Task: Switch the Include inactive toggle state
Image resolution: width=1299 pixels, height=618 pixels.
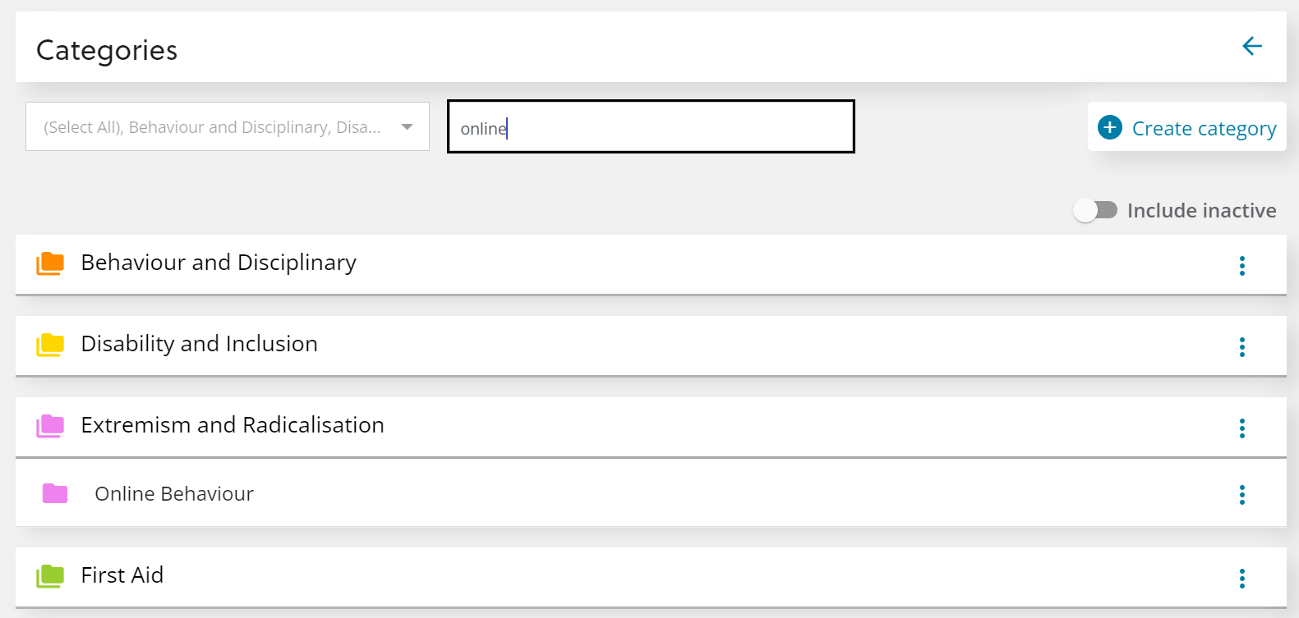Action: click(x=1096, y=210)
